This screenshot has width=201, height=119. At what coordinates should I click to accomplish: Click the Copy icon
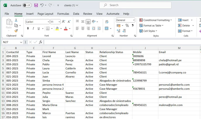coord(16,25)
